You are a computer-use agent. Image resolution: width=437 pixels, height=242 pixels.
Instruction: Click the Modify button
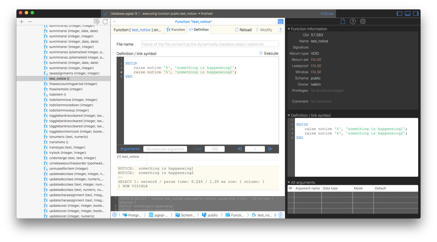264,30
